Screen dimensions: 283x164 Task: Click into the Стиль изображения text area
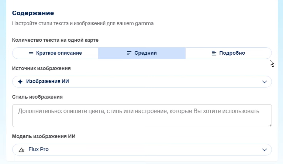tap(142, 116)
